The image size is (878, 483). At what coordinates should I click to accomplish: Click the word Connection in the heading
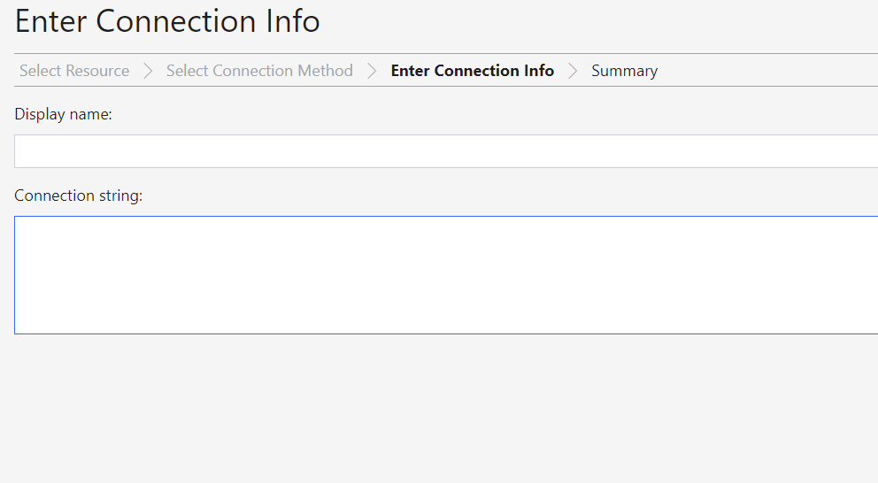176,21
